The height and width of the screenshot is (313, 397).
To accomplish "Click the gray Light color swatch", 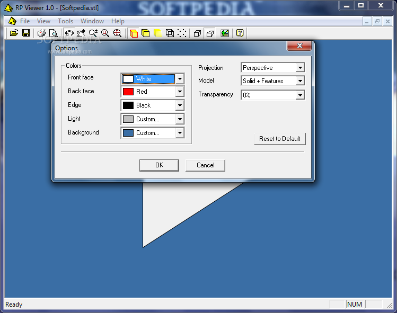I will point(128,119).
